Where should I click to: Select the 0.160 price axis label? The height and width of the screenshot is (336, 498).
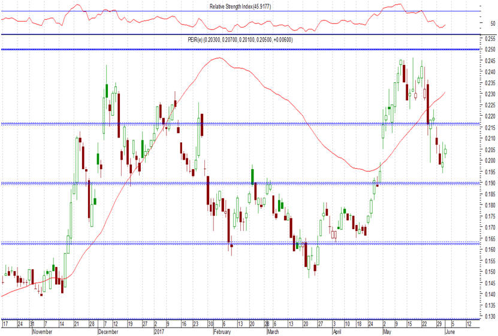(490, 250)
